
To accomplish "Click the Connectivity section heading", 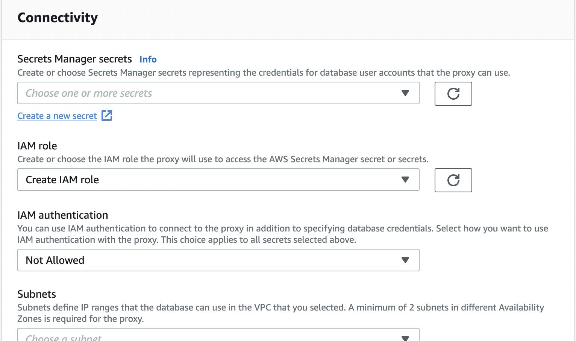I will [58, 18].
